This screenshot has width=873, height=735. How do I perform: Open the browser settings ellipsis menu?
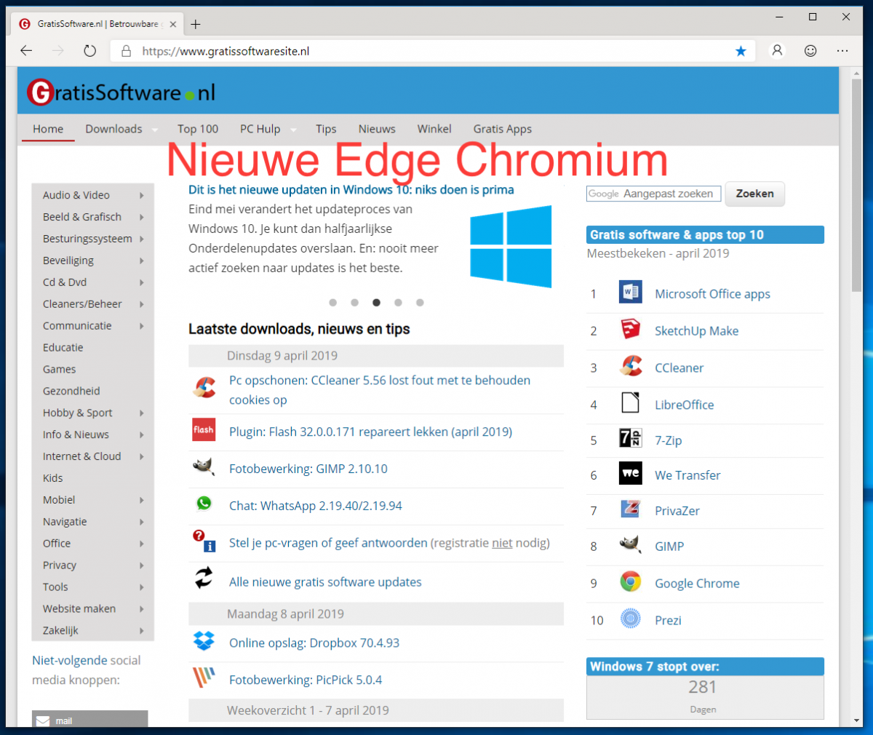pos(842,51)
